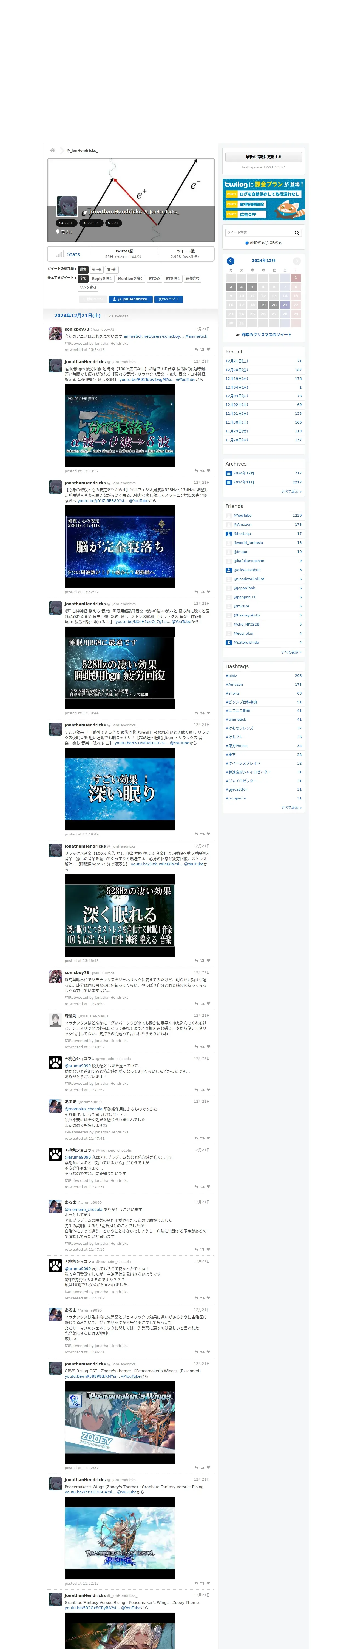This screenshot has width=352, height=1649.
Task: Open the 50 フォロー badge
Action: pyautogui.click(x=66, y=223)
